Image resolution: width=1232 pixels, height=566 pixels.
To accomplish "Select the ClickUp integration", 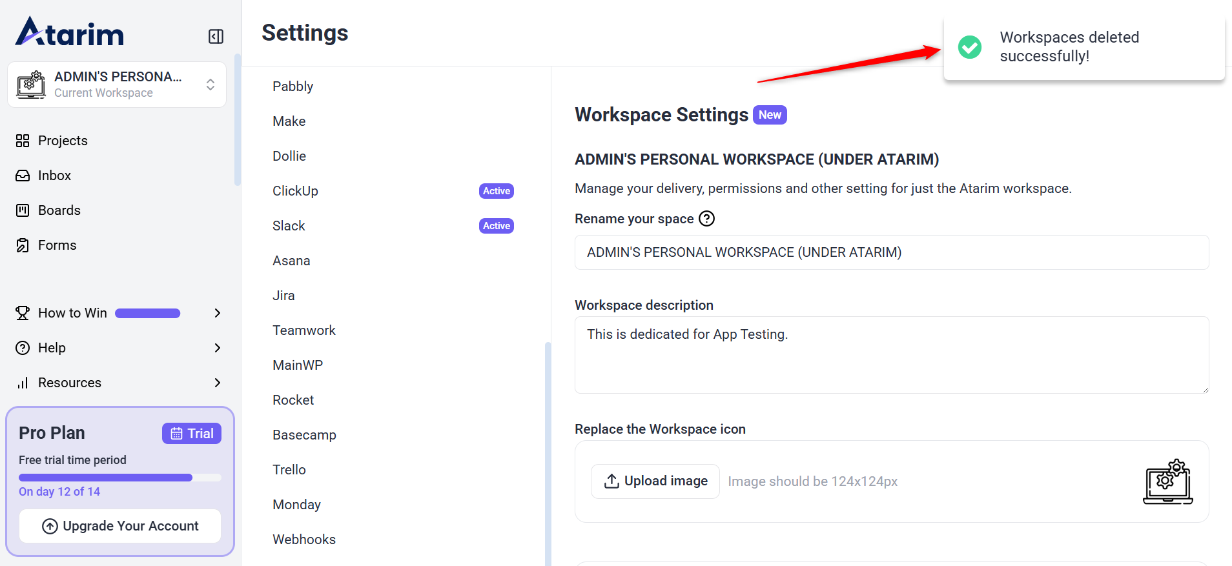I will coord(295,191).
